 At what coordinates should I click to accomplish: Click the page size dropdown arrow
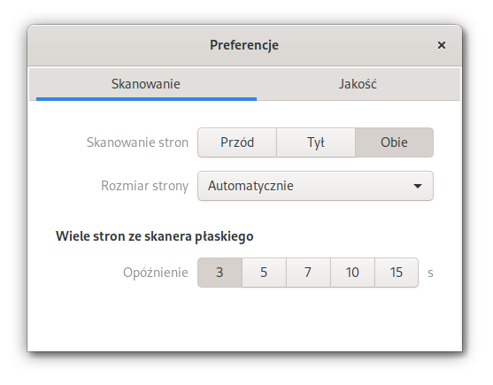click(418, 186)
